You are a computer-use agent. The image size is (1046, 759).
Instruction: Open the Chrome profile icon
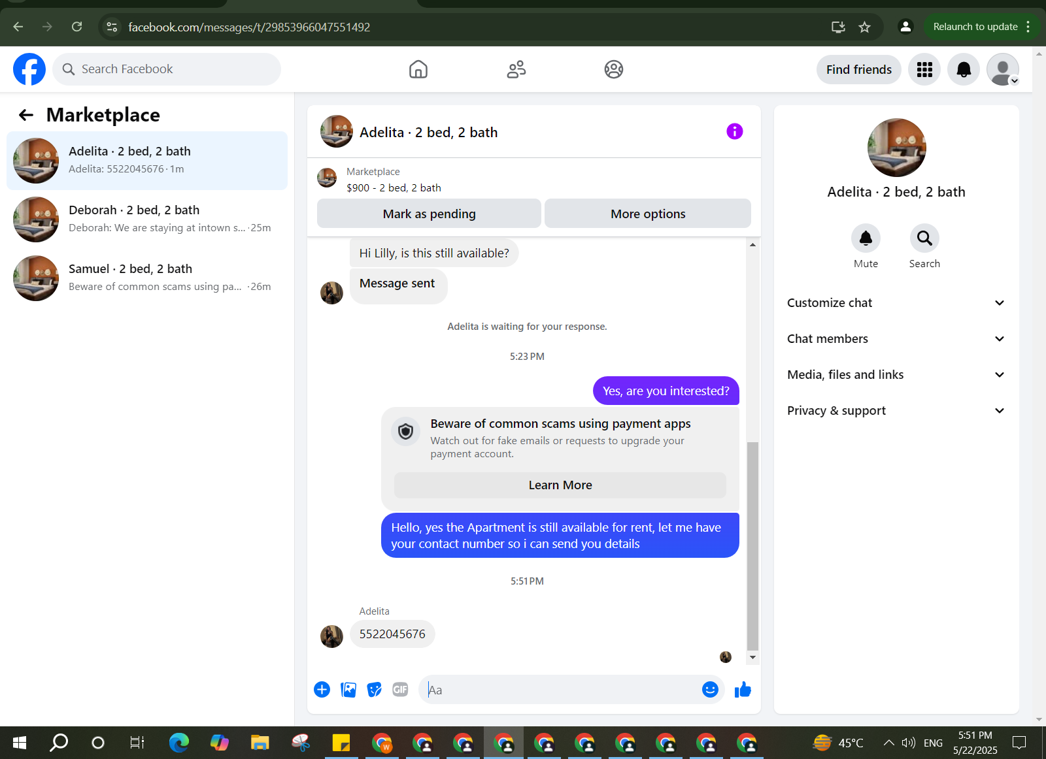(x=905, y=27)
